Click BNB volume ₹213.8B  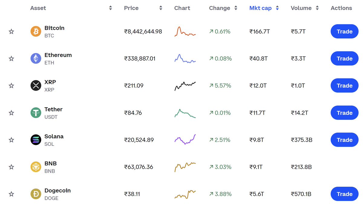(x=301, y=167)
